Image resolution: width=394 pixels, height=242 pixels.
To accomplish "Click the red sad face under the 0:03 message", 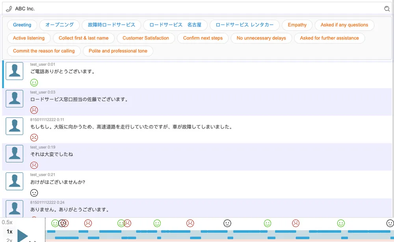I will 34,110.
